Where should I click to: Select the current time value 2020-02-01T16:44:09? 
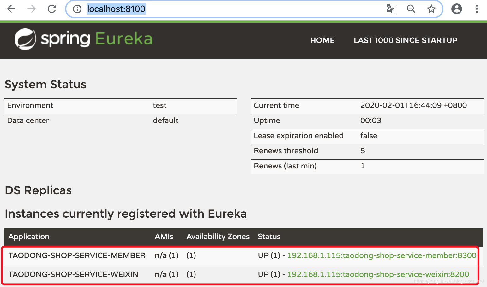[x=413, y=105]
